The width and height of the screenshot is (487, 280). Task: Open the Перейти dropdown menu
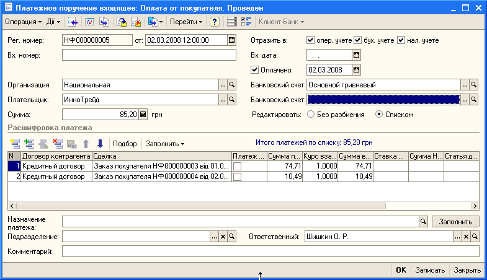click(187, 22)
